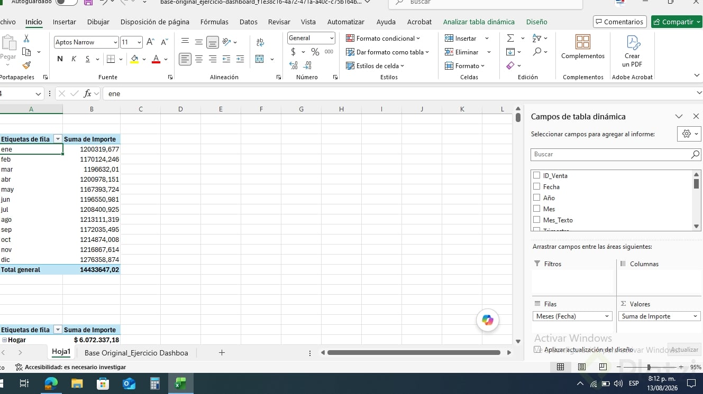This screenshot has height=394, width=703.
Task: Apply percent style format
Action: [315, 52]
